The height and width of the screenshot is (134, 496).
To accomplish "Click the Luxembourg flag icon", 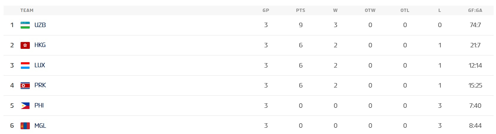I will pyautogui.click(x=25, y=66).
